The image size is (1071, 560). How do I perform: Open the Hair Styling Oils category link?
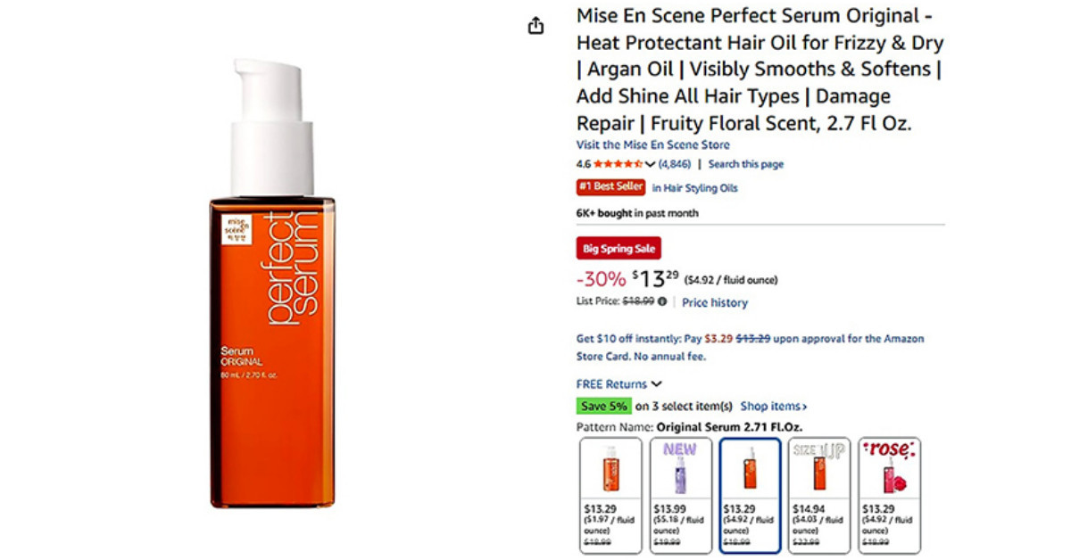point(694,188)
